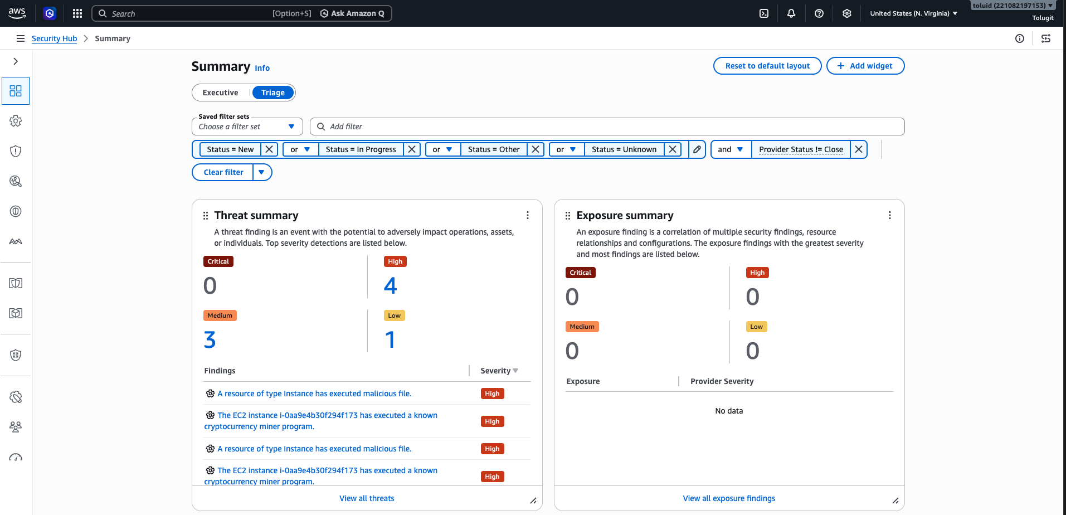Open the shield face sidebar icon

point(16,355)
